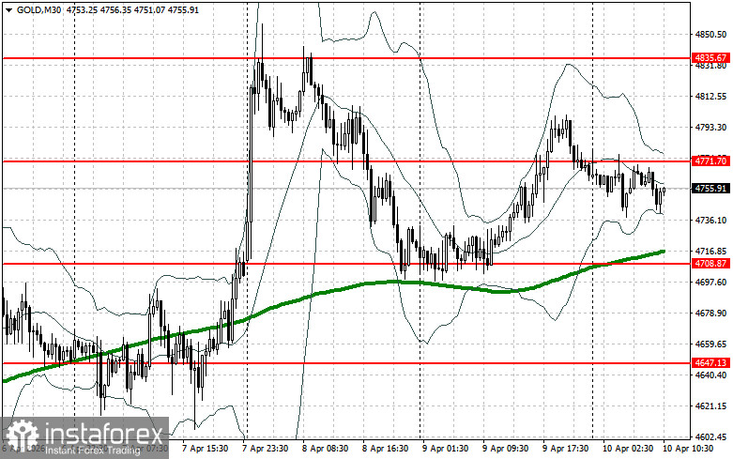Image resolution: width=733 pixels, height=459 pixels.
Task: Select the open price 4753.25 in header
Action: click(82, 9)
